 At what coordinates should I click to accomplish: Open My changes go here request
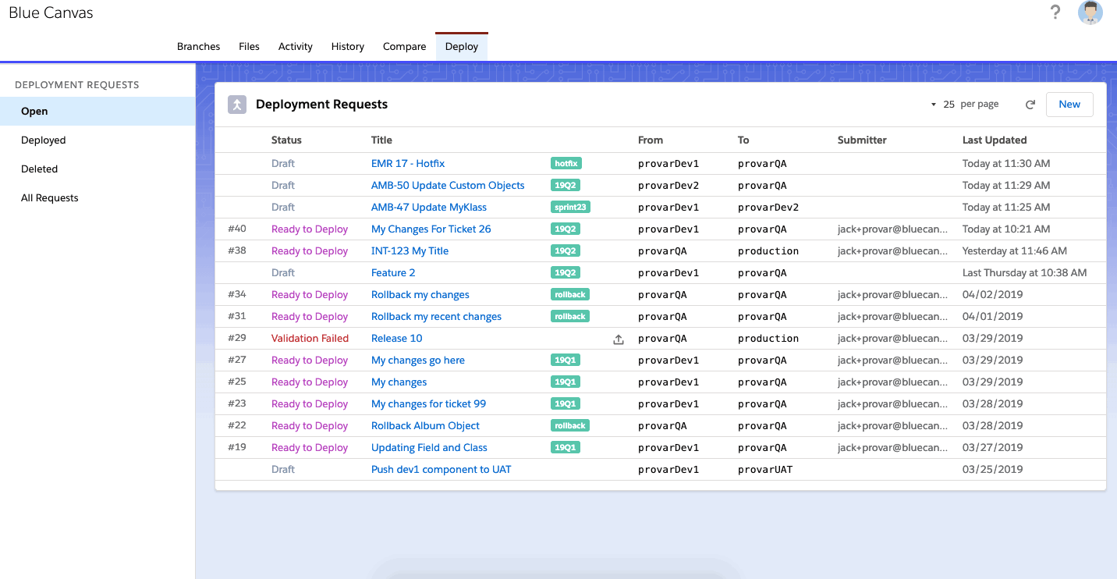click(418, 361)
